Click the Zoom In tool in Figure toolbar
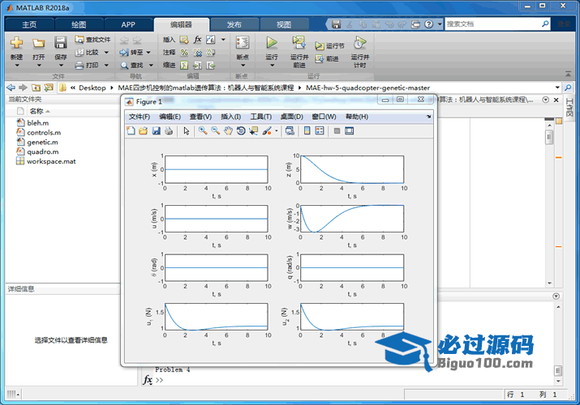The width and height of the screenshot is (580, 405). click(203, 130)
